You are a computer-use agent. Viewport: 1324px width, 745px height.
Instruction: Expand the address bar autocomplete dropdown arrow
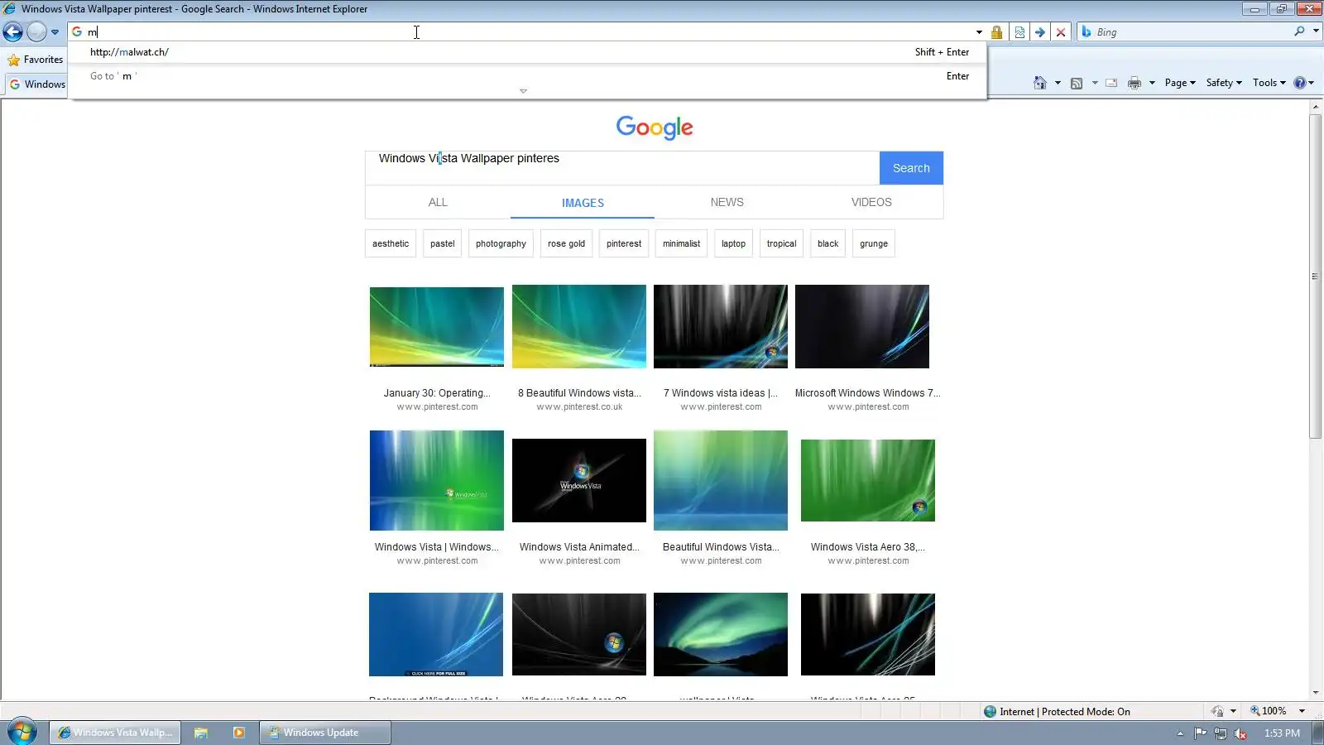[x=979, y=32]
